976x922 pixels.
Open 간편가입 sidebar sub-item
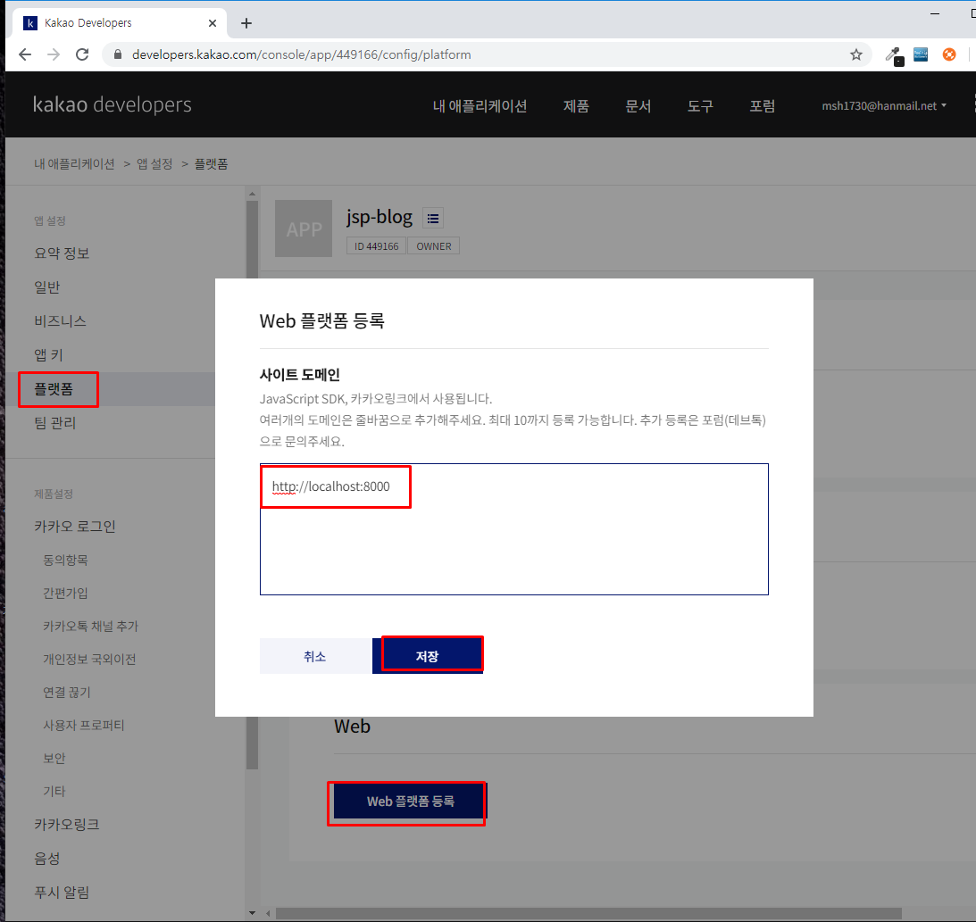coord(65,593)
